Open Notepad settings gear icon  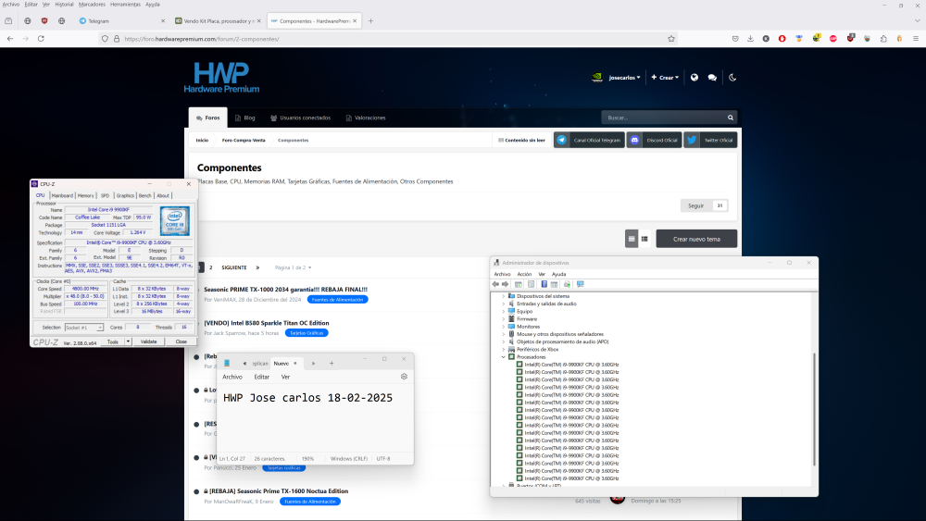pyautogui.click(x=404, y=377)
